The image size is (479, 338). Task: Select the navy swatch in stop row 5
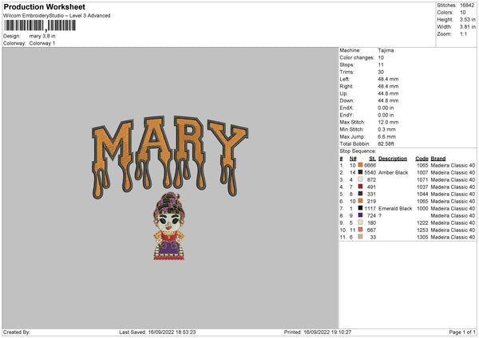(x=360, y=194)
